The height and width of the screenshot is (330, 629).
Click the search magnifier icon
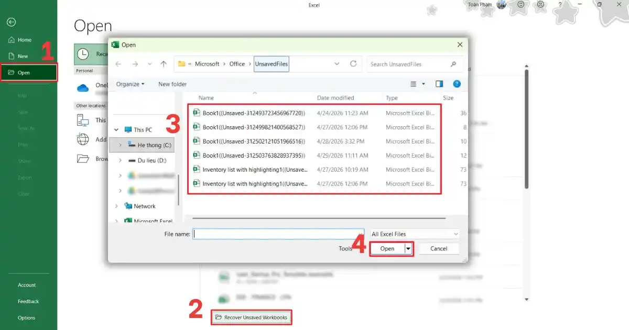453,64
